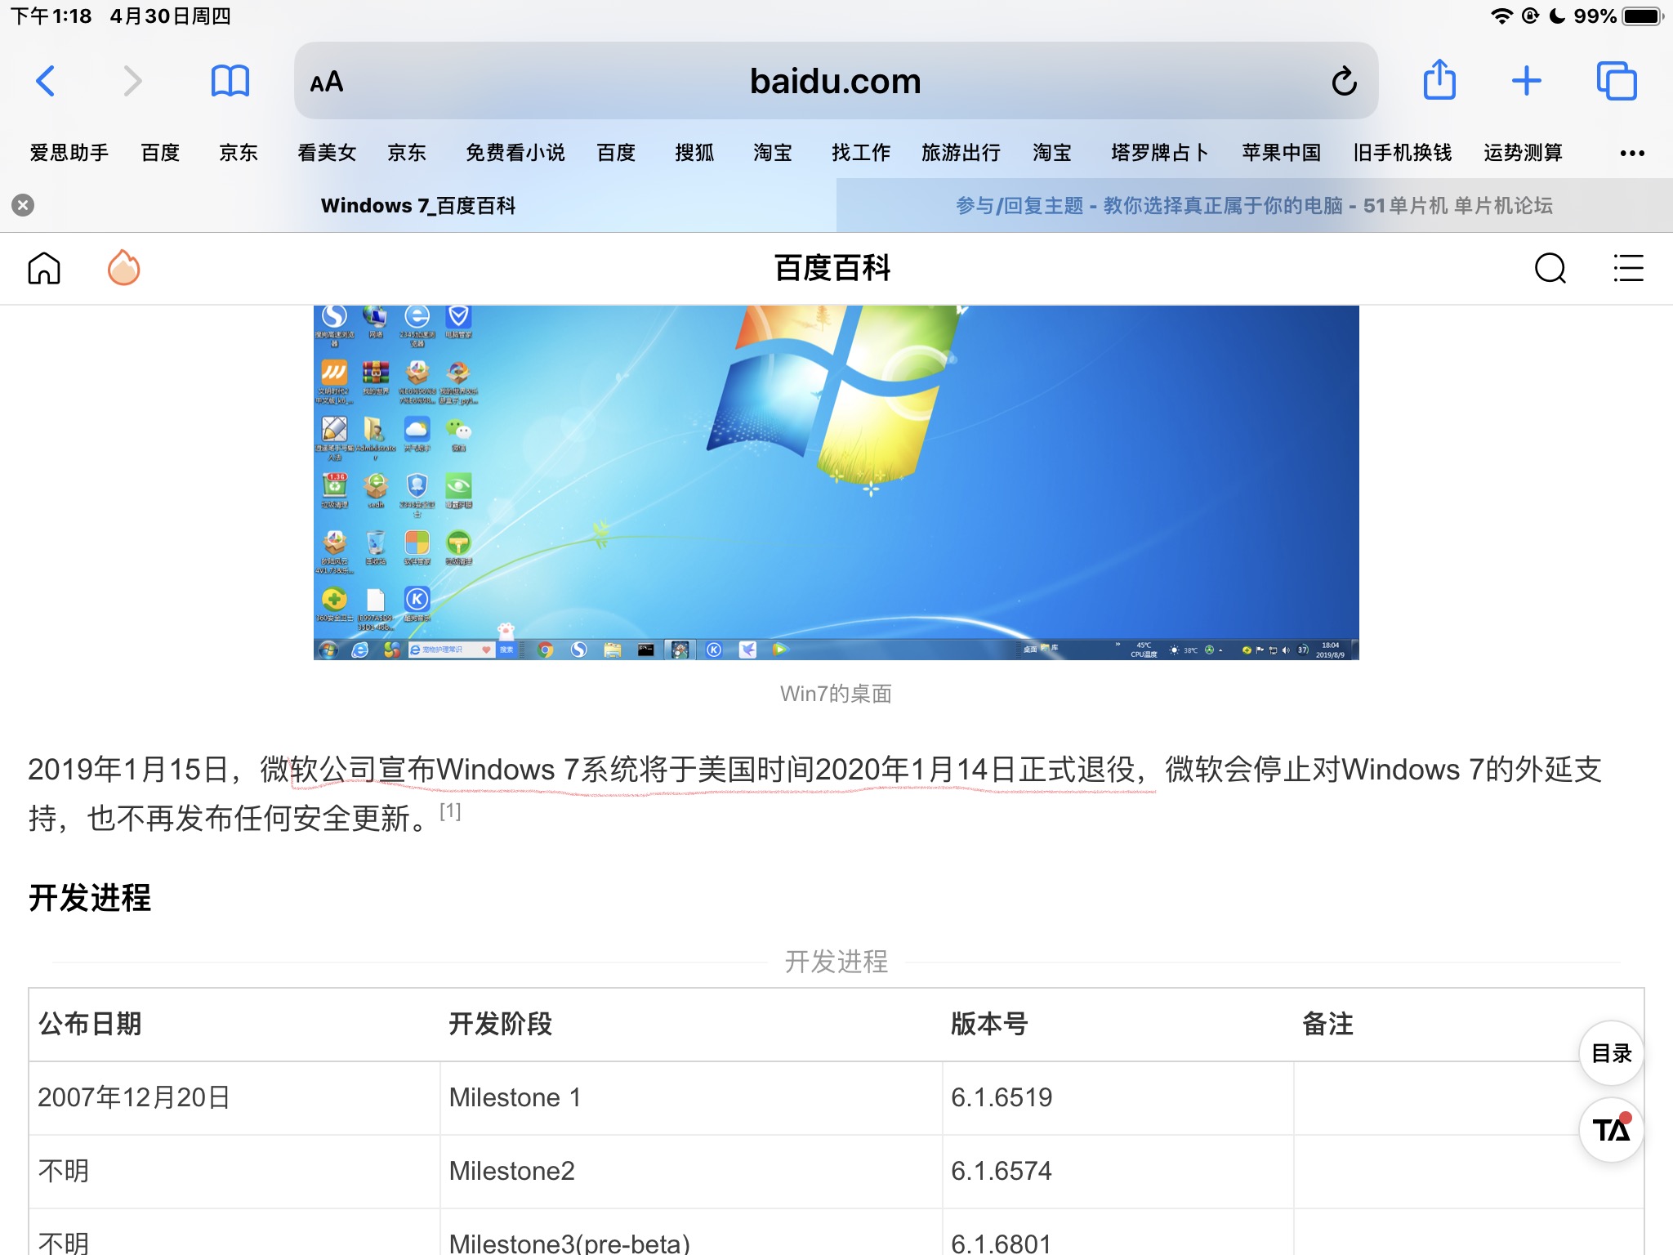
Task: Go to Baidu Baike home icon
Action: pyautogui.click(x=44, y=268)
